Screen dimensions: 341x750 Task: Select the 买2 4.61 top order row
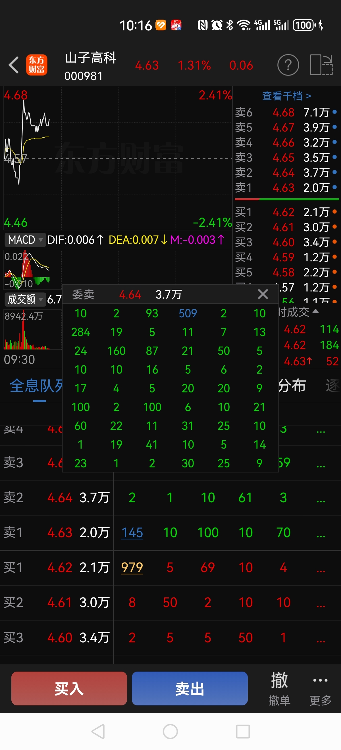286,227
